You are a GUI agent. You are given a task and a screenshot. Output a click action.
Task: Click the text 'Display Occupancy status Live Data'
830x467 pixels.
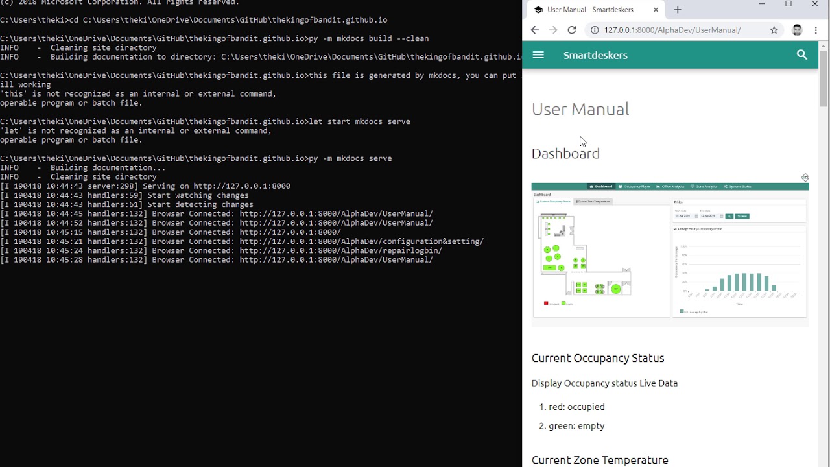[604, 383]
